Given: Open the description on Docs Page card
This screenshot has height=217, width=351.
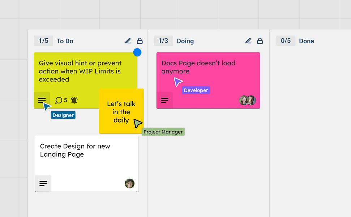Looking at the screenshot, I should coord(164,100).
